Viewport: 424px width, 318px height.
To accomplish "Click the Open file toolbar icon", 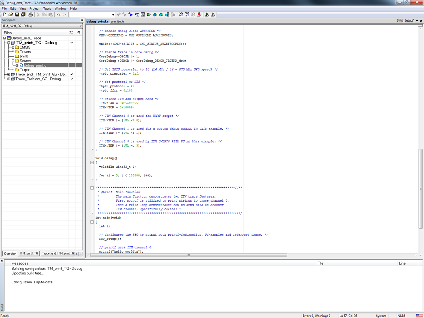I will tap(11, 15).
